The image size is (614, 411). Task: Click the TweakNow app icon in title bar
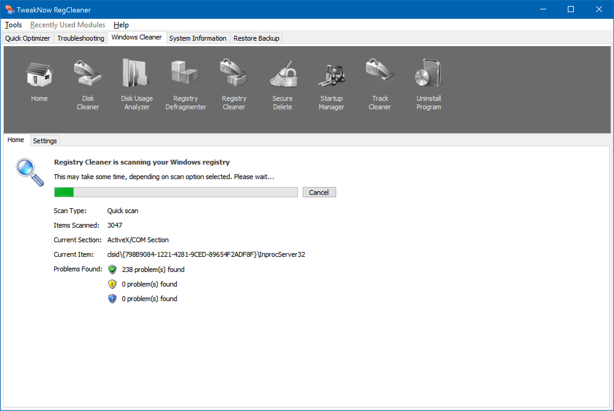coord(10,9)
